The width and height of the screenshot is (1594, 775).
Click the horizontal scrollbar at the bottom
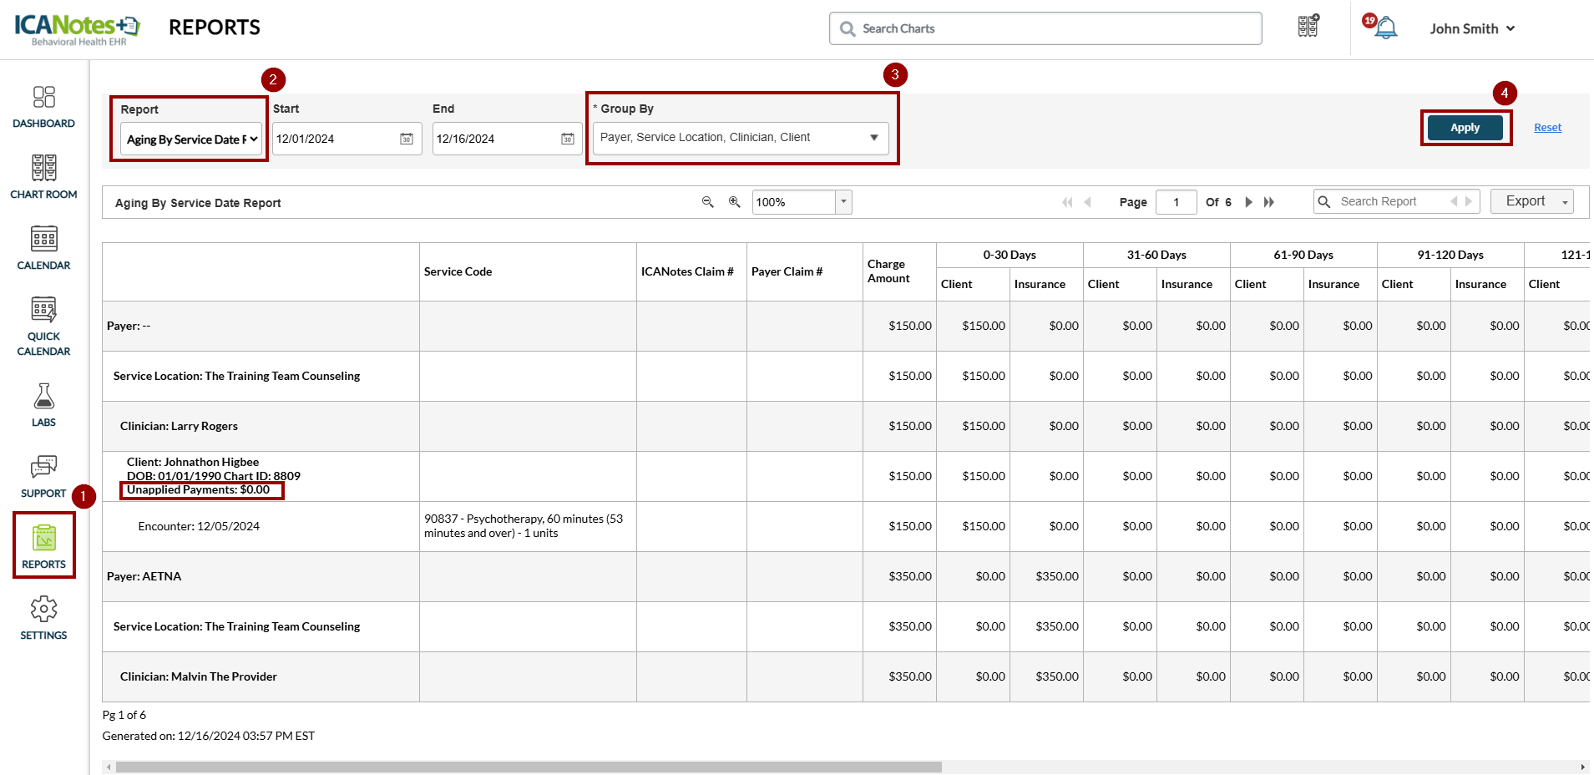point(529,767)
